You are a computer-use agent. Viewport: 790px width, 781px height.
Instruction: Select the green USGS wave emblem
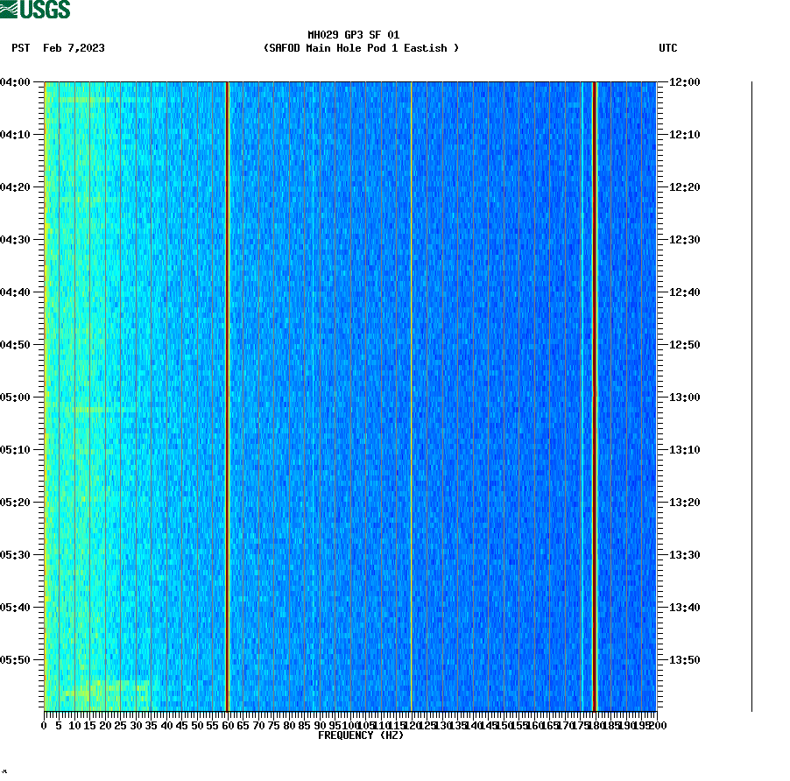11,9
